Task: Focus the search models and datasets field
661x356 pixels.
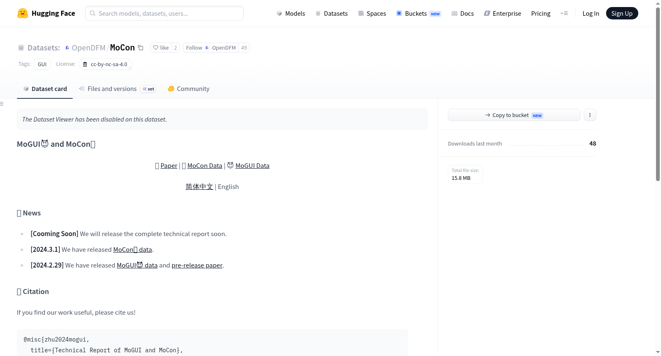Action: click(164, 13)
